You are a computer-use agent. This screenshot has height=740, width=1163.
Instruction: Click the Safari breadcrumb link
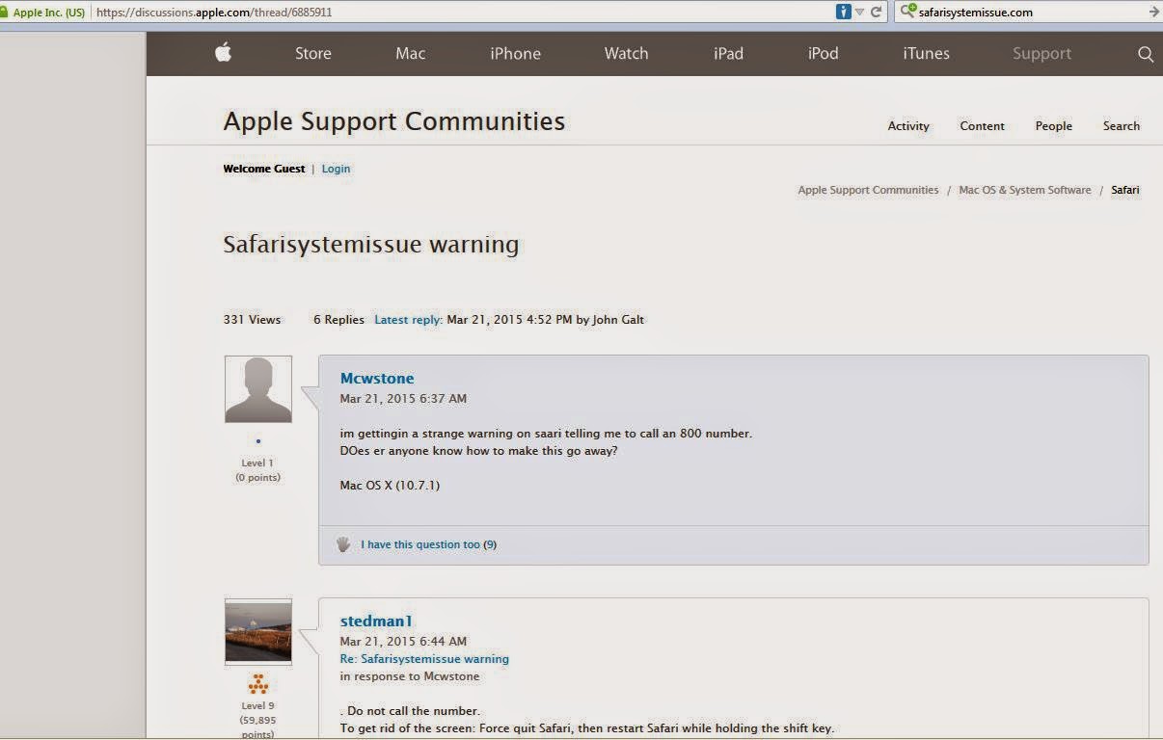[1125, 190]
